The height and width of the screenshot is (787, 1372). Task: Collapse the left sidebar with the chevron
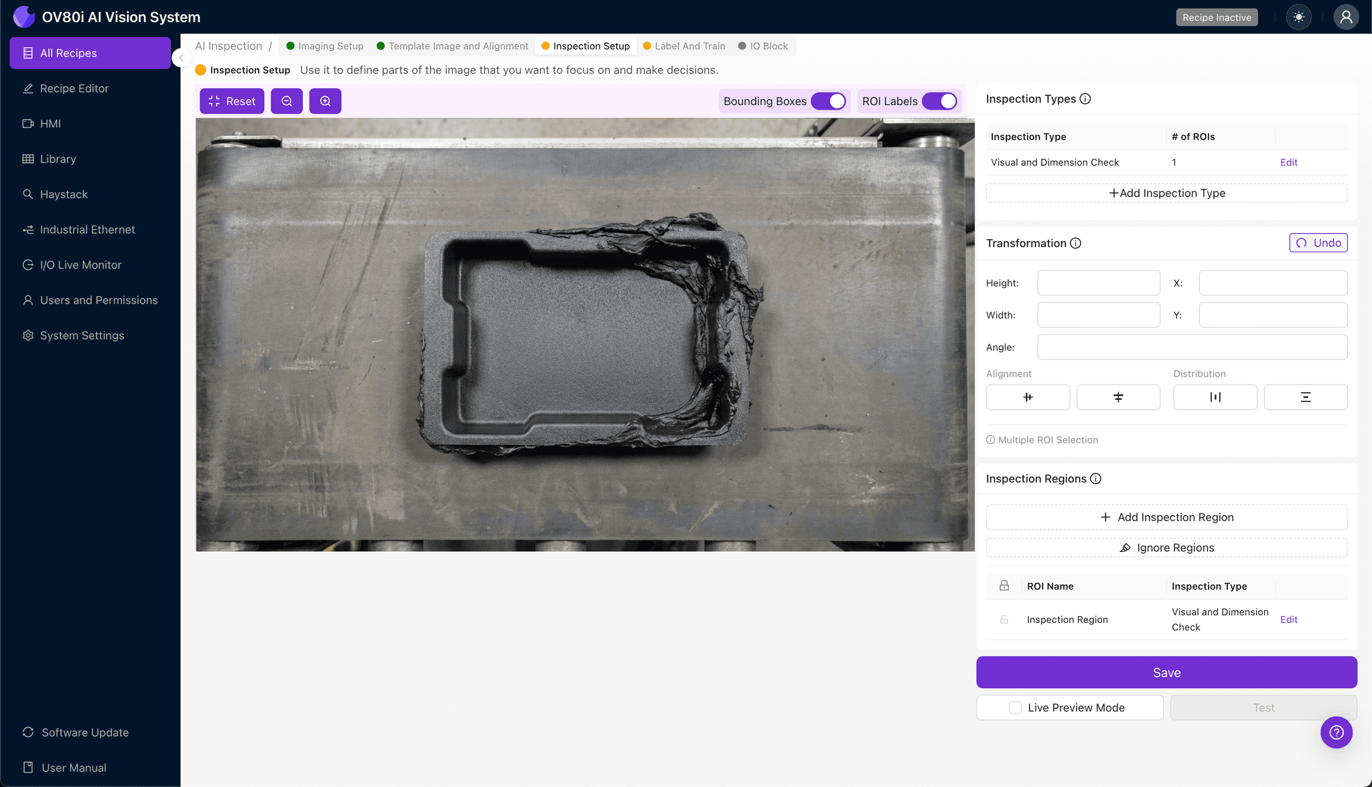tap(181, 58)
